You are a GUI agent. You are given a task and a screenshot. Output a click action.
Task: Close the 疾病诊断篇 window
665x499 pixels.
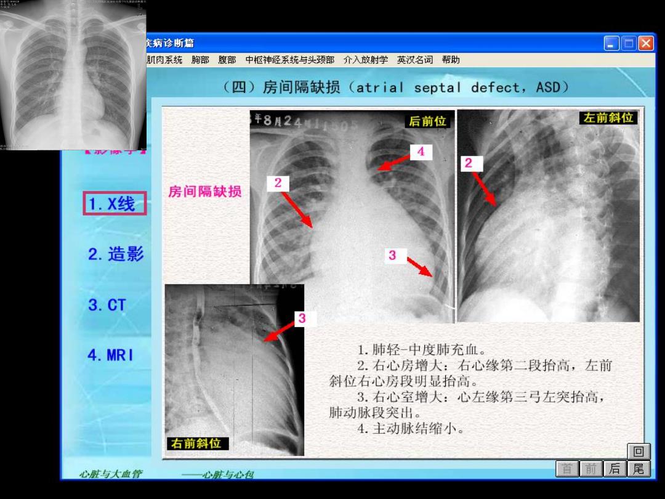click(646, 43)
